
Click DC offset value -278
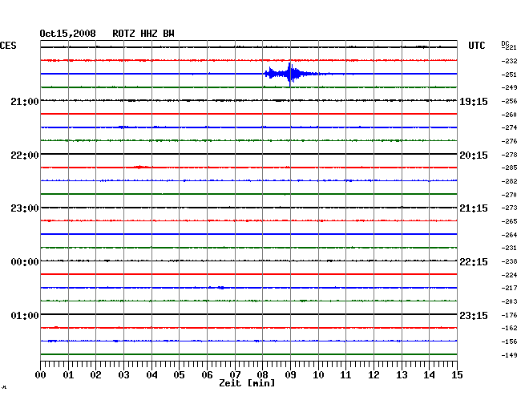[x=509, y=155]
